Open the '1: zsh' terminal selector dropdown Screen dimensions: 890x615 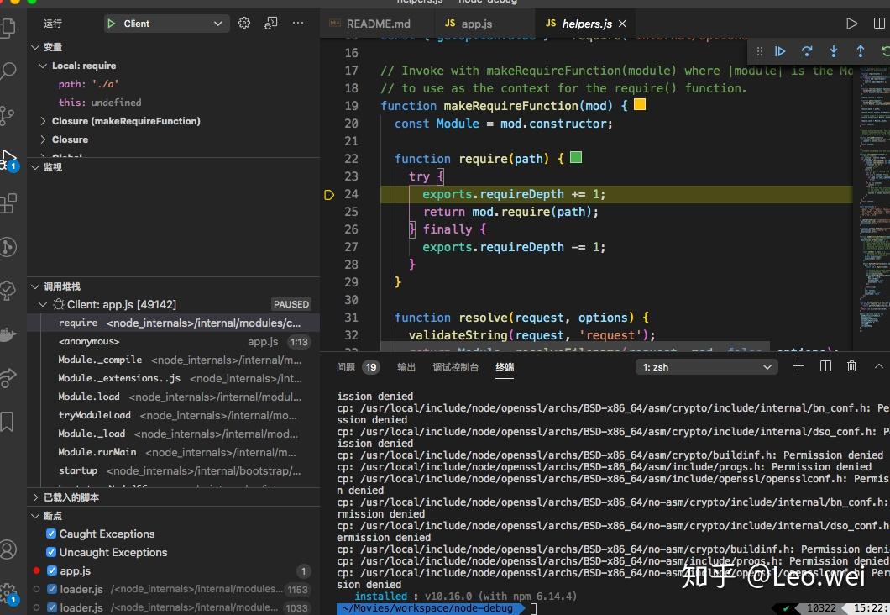tap(705, 366)
